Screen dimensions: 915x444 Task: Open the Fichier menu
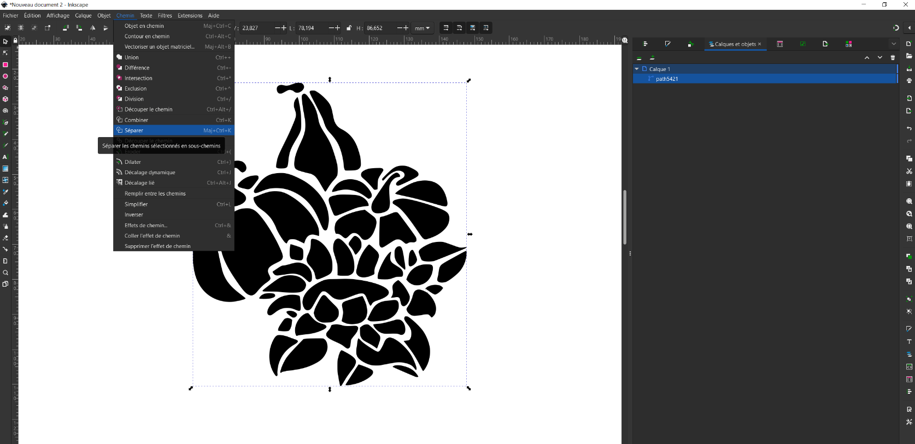point(10,15)
